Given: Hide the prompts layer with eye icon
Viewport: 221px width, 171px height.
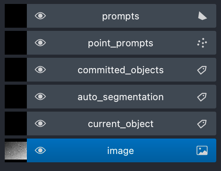Looking at the screenshot, I should [40, 16].
